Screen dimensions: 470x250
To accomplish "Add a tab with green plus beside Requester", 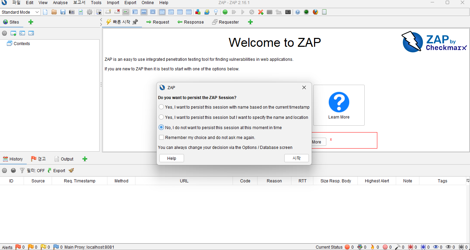I will (250, 22).
